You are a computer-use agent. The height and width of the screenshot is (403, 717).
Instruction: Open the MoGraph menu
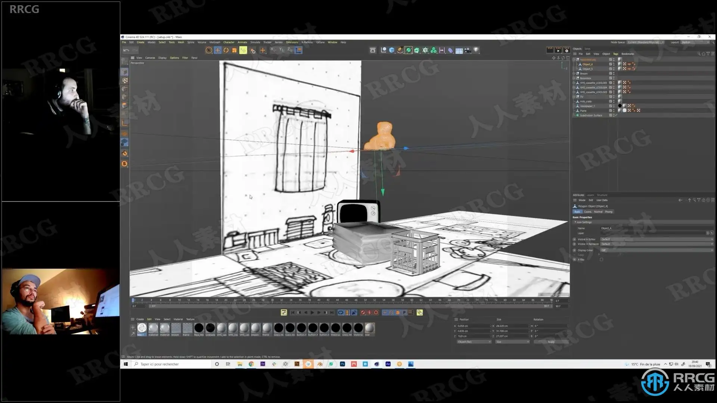click(x=215, y=42)
